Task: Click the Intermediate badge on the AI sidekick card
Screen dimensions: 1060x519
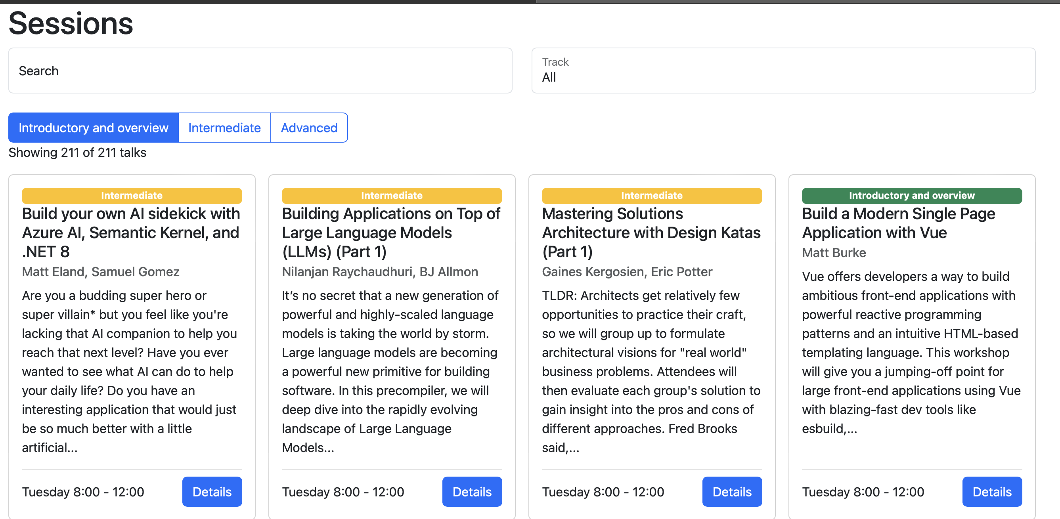Action: tap(132, 196)
